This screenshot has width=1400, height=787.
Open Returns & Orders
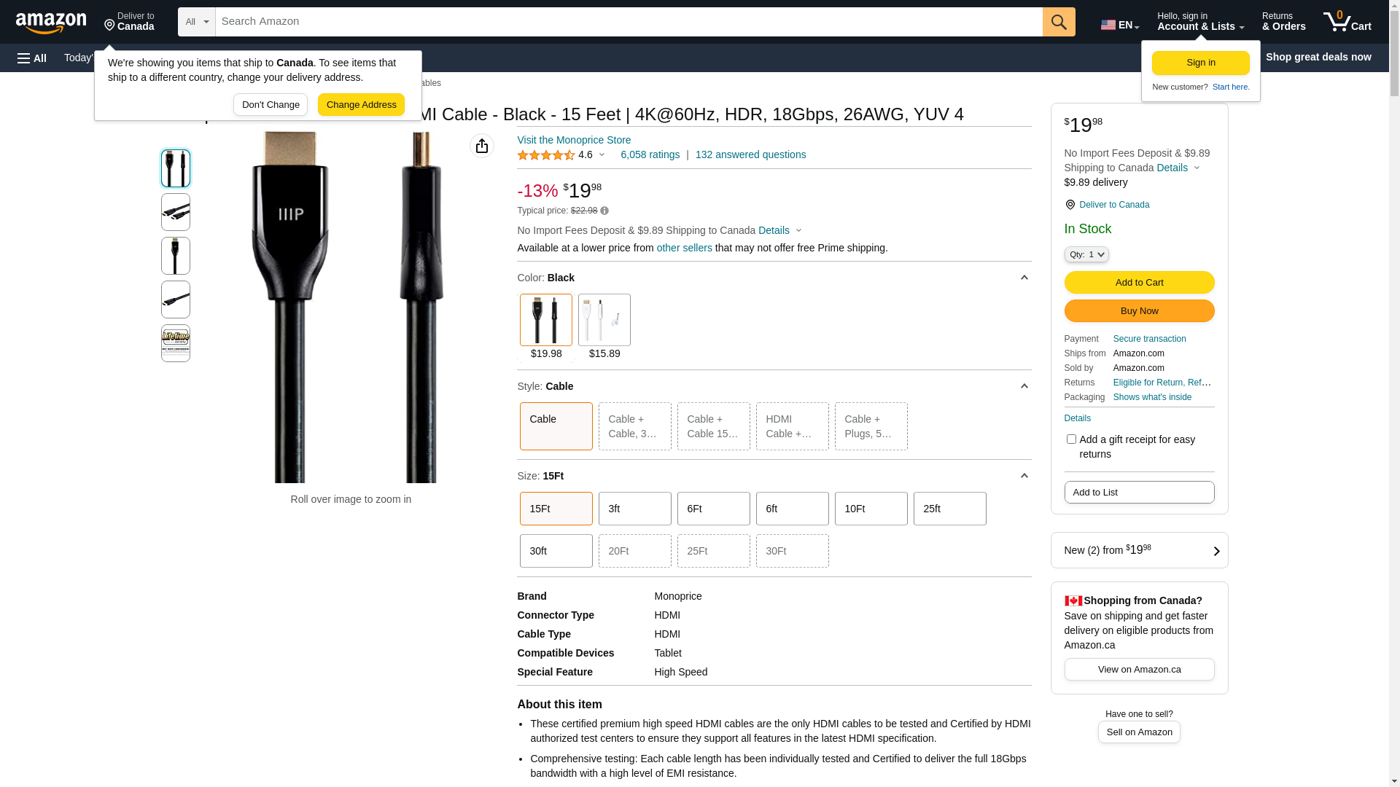pyautogui.click(x=1283, y=22)
